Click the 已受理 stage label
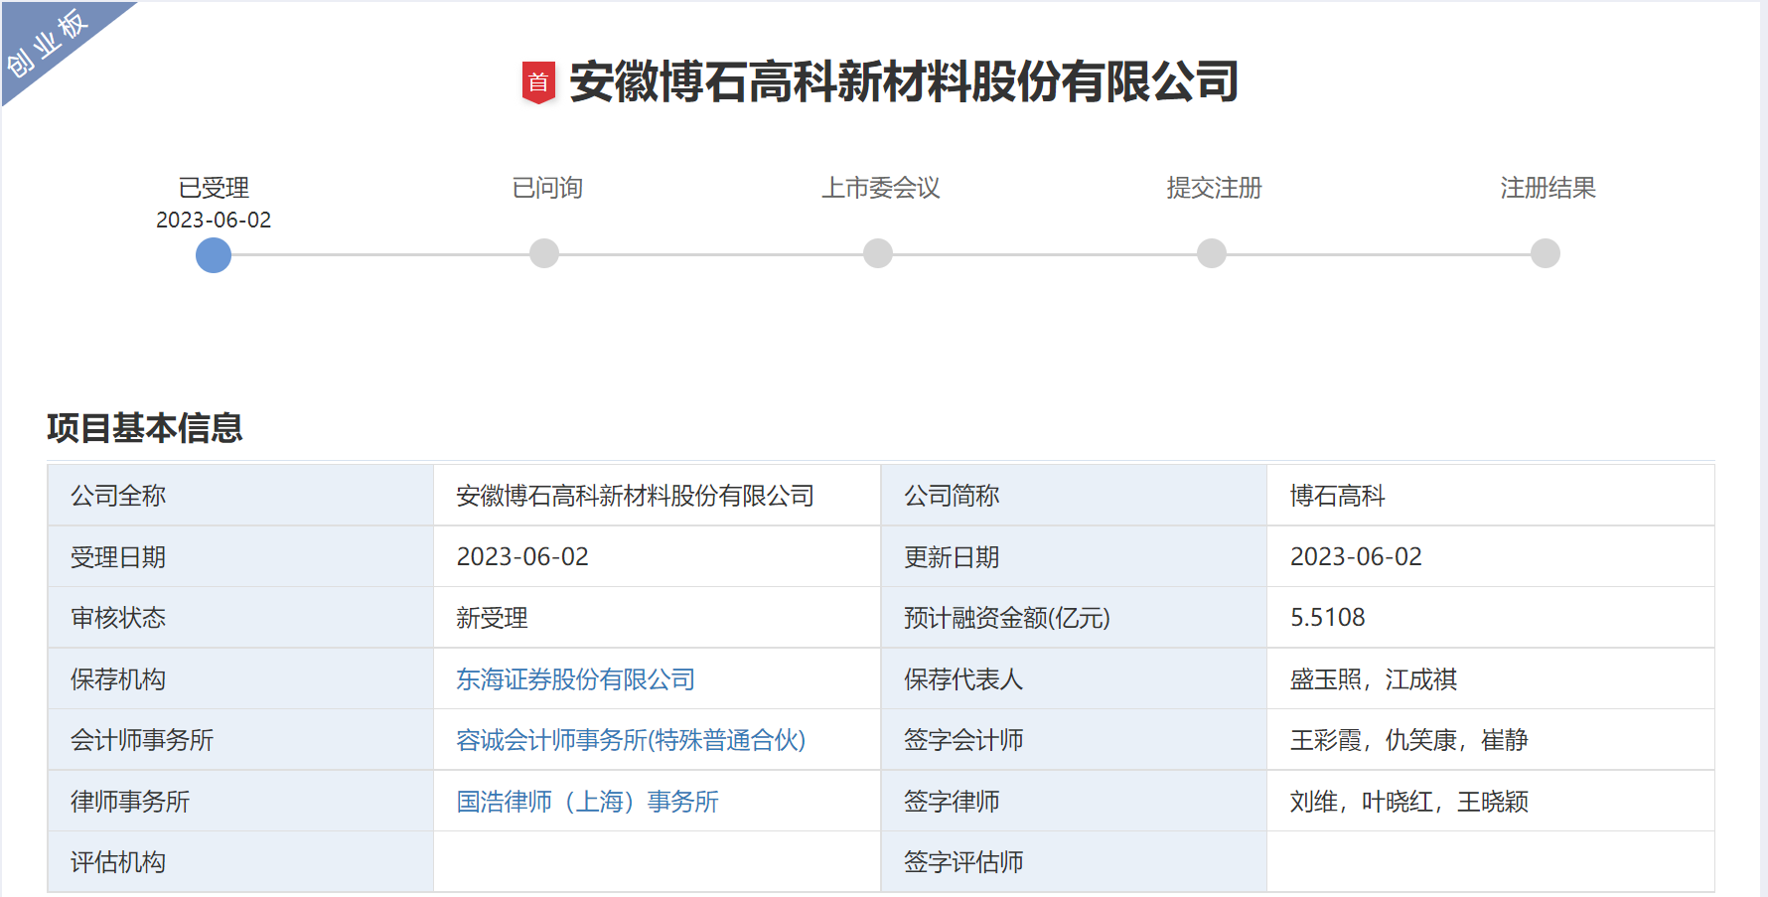This screenshot has height=897, width=1768. [213, 187]
